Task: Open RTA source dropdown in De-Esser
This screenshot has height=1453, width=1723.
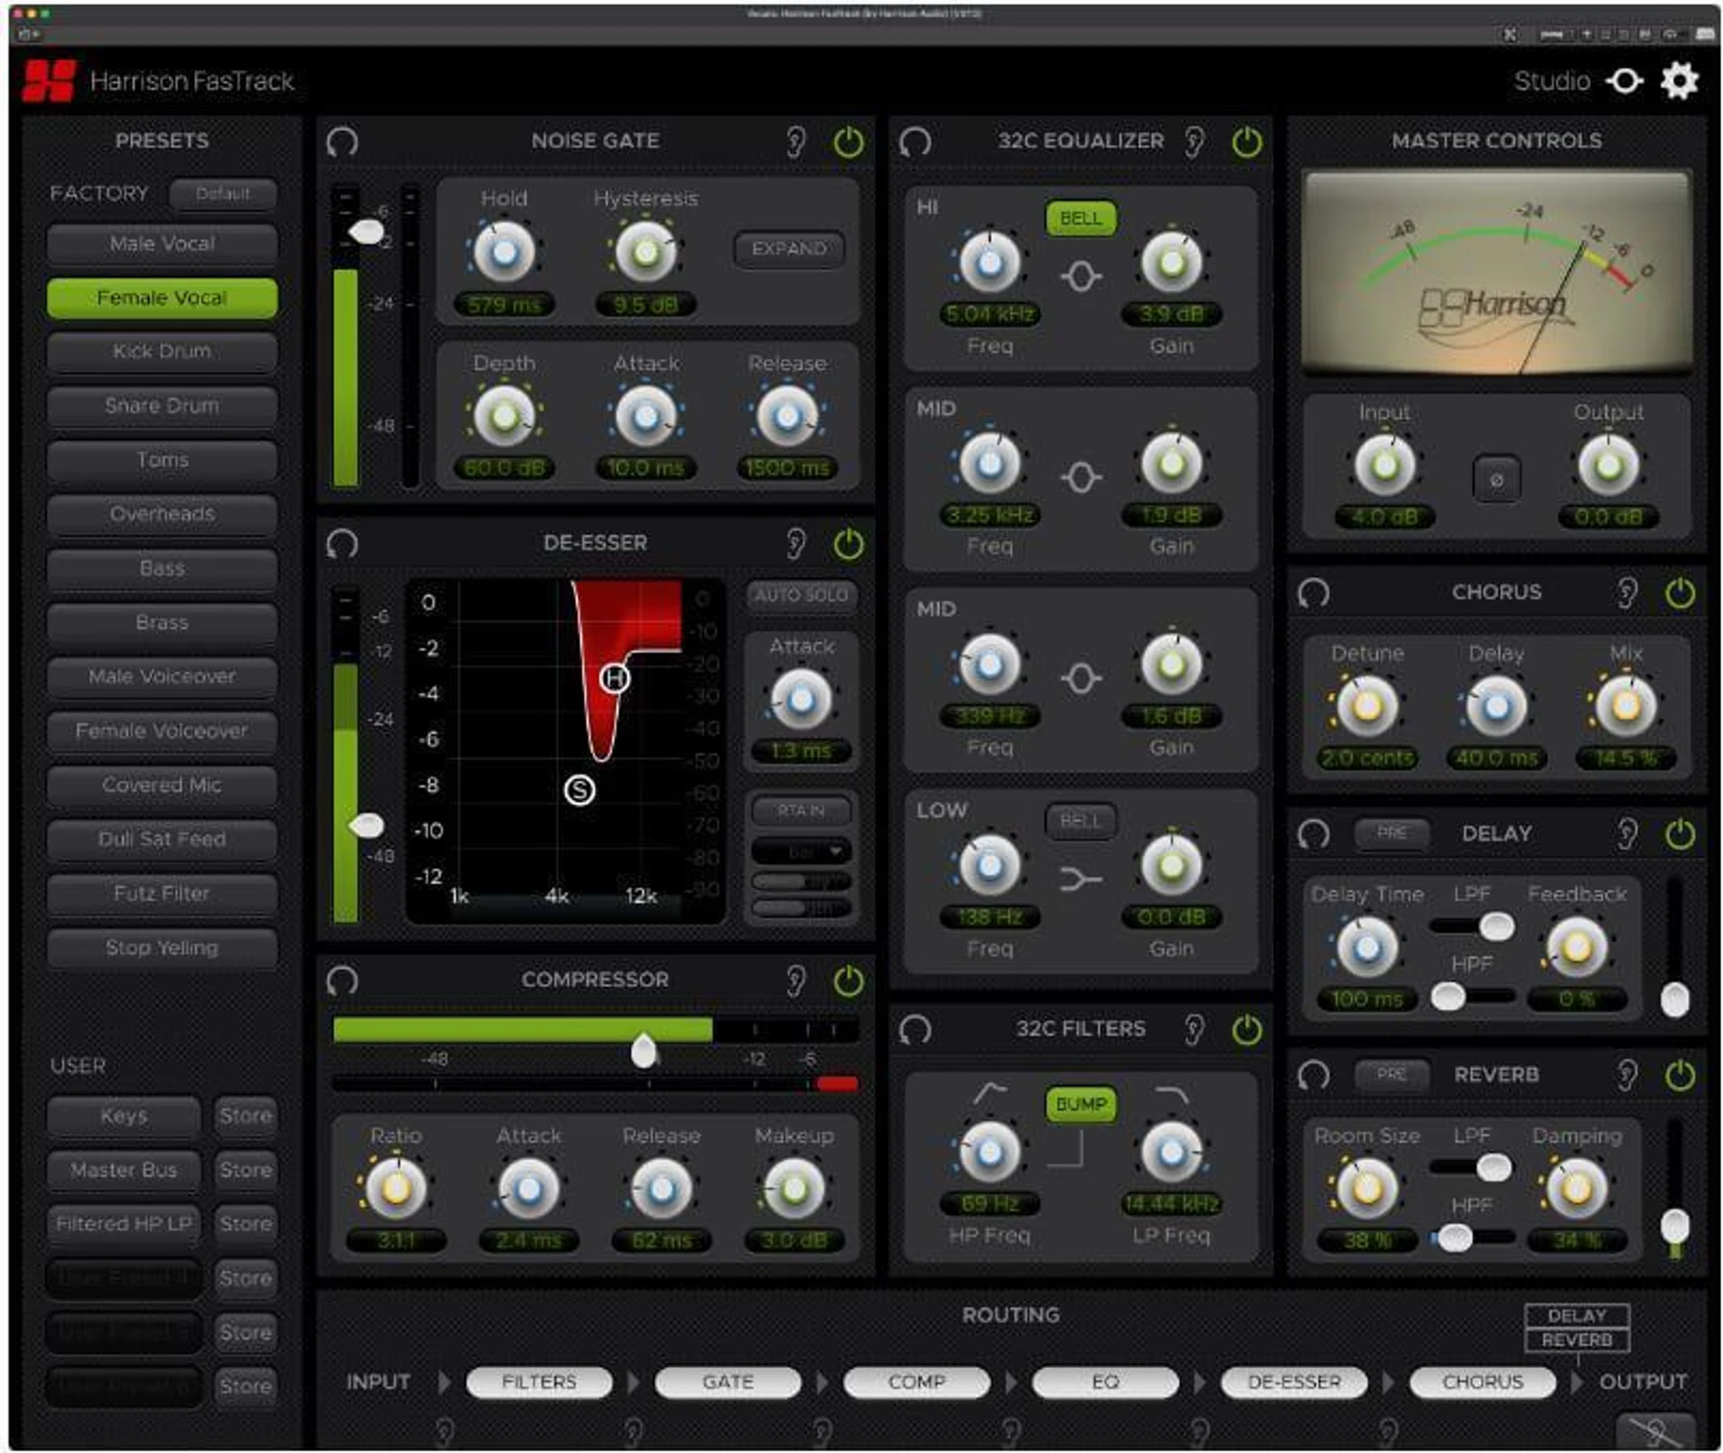Action: coord(801,851)
